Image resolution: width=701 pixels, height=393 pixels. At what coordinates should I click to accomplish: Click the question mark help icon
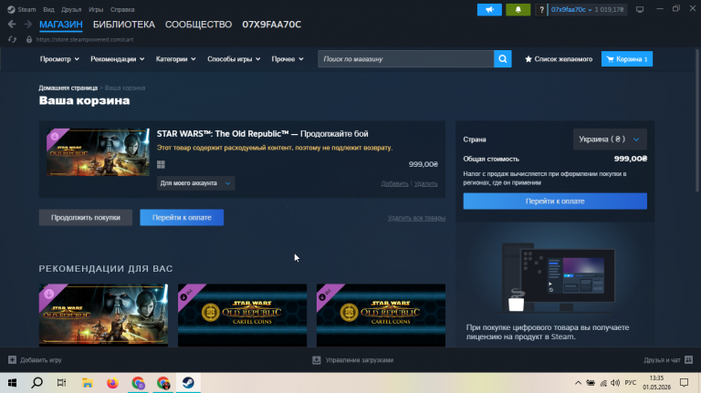[x=541, y=9]
